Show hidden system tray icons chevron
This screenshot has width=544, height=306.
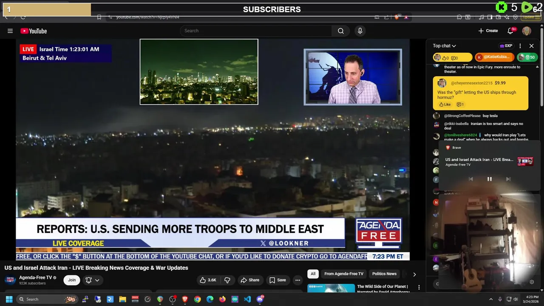coord(491,299)
